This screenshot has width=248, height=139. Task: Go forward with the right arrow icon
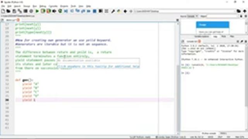pos(131,11)
